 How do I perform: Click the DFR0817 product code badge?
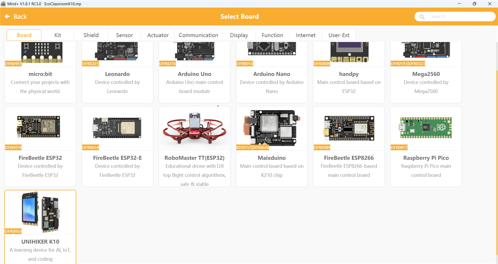399,147
